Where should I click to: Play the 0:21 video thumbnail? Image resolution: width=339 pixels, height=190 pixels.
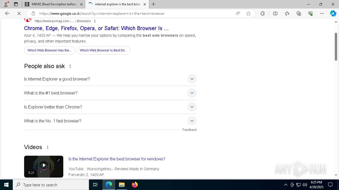[x=44, y=167]
